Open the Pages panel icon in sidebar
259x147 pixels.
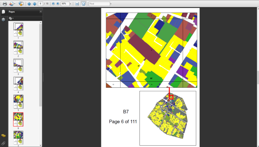point(3,12)
